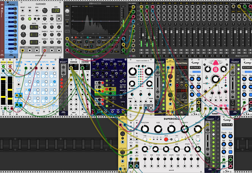Turn the large center knob on the pink Alright module
The height and width of the screenshot is (173, 252).
click(215, 79)
